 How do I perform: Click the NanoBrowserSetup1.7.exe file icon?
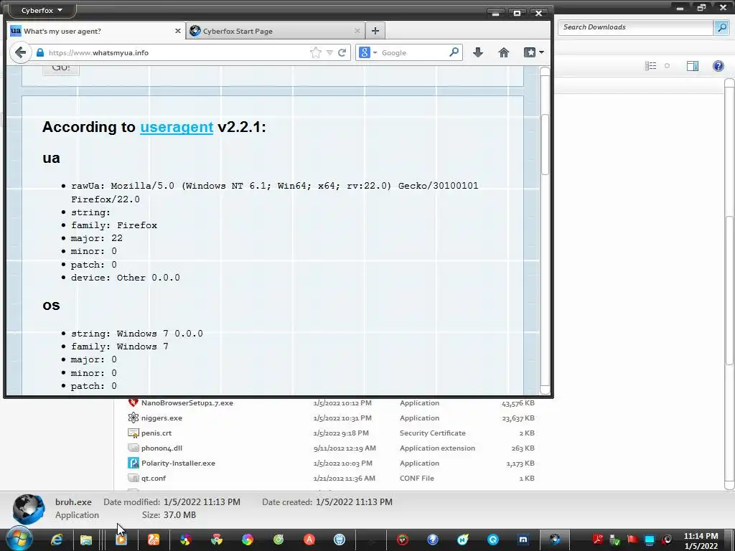(x=133, y=402)
